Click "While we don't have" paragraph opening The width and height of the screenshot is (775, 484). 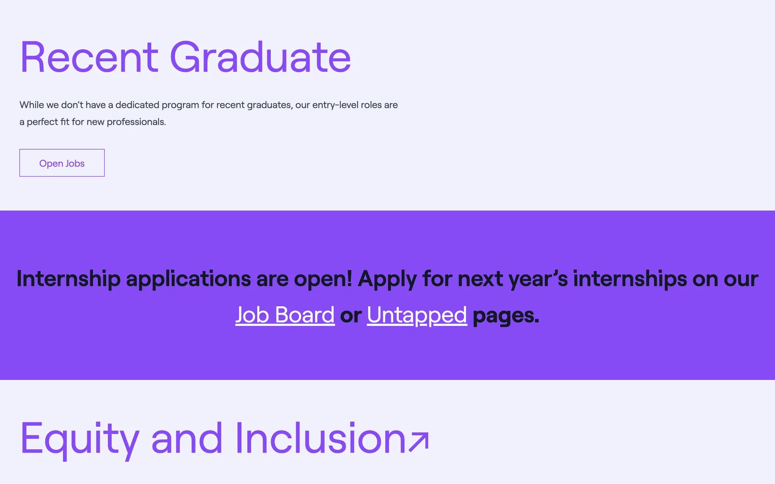62,105
